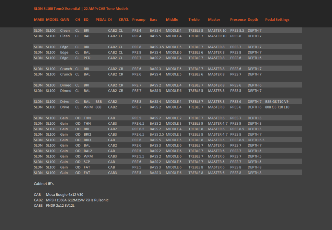Select 'Crunch' in the Crunch BRI row
This screenshot has width=332, height=230.
click(x=66, y=69)
